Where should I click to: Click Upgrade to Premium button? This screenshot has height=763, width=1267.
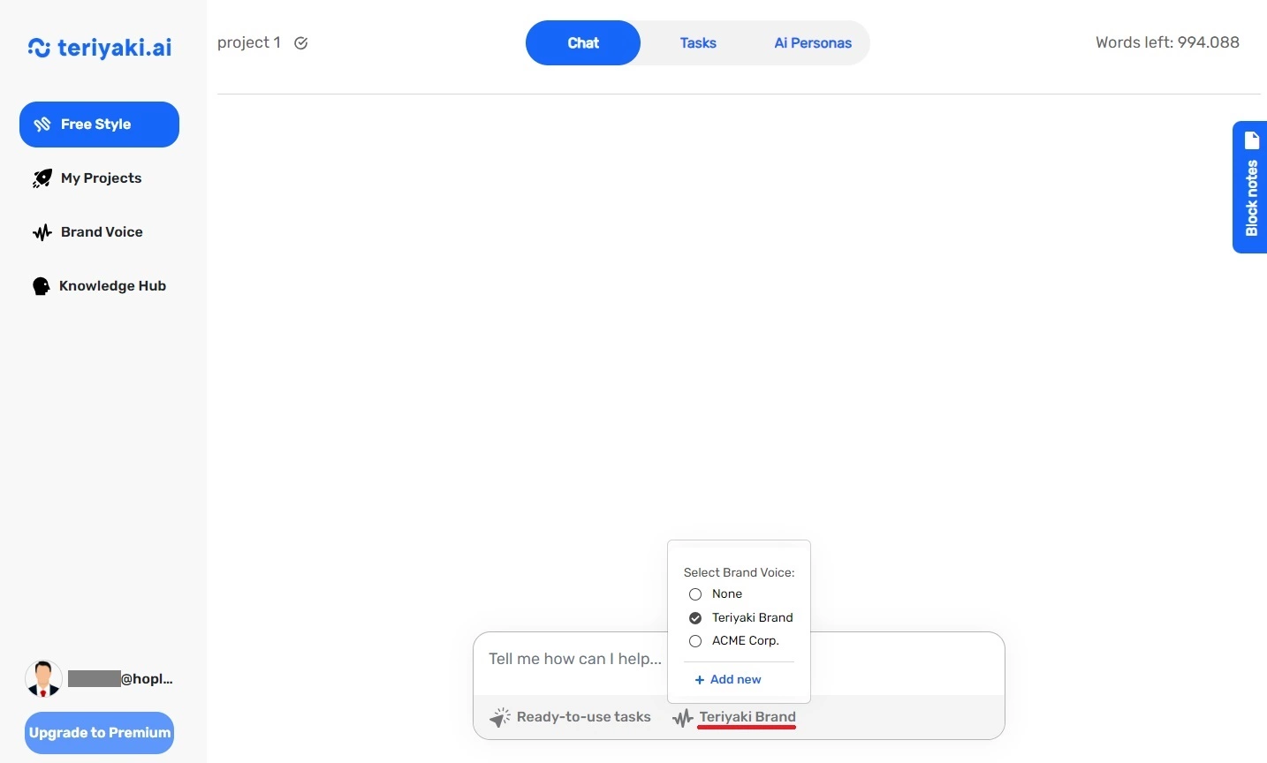tap(99, 733)
